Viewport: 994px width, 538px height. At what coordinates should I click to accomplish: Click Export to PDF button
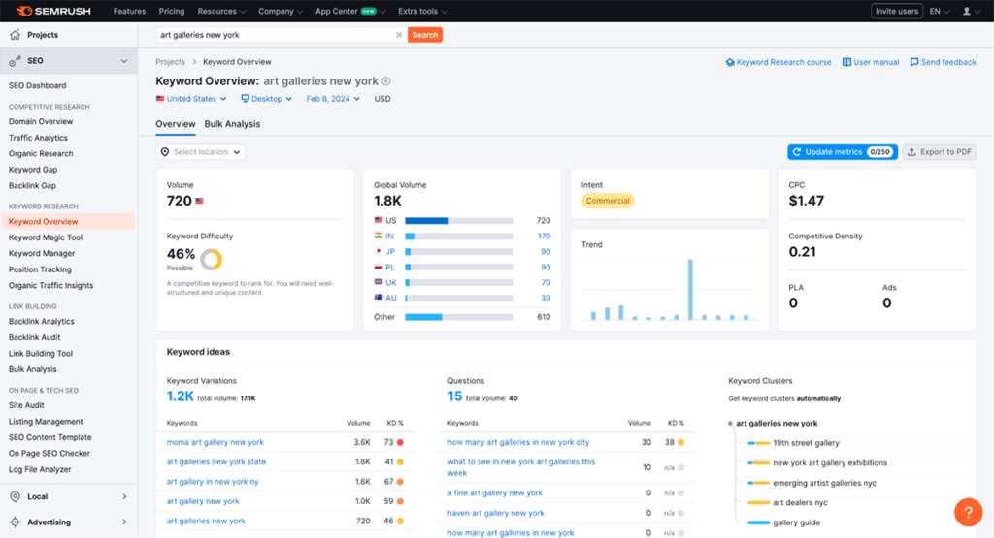939,152
